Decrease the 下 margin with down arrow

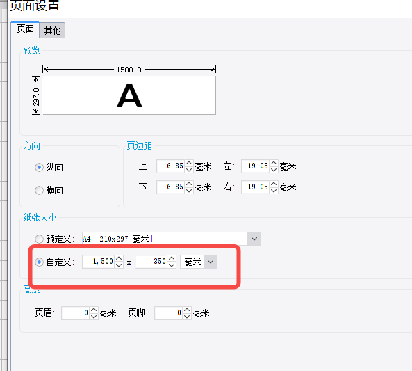point(189,191)
